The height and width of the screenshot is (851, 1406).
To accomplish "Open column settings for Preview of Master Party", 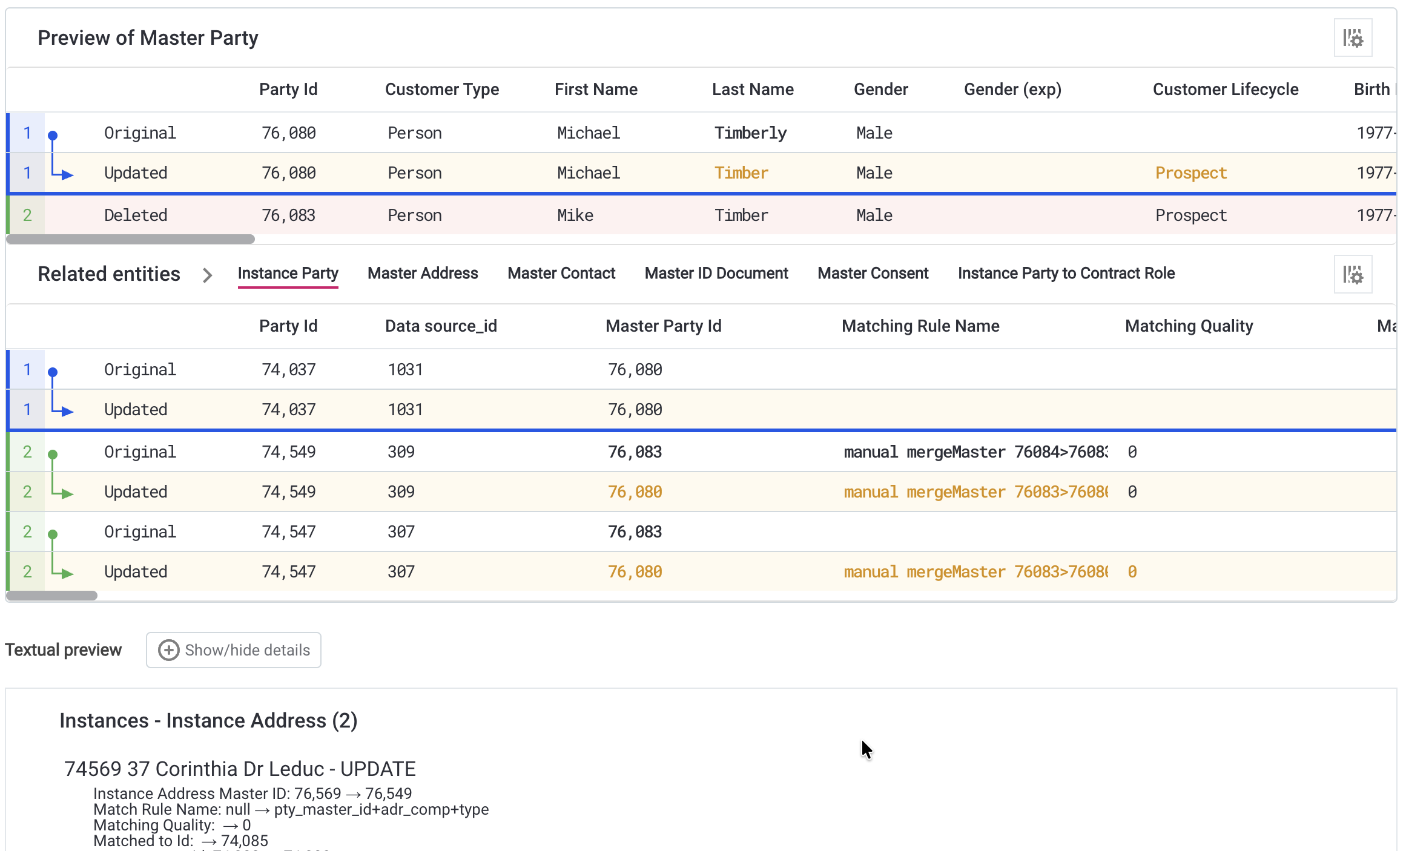I will (x=1353, y=38).
